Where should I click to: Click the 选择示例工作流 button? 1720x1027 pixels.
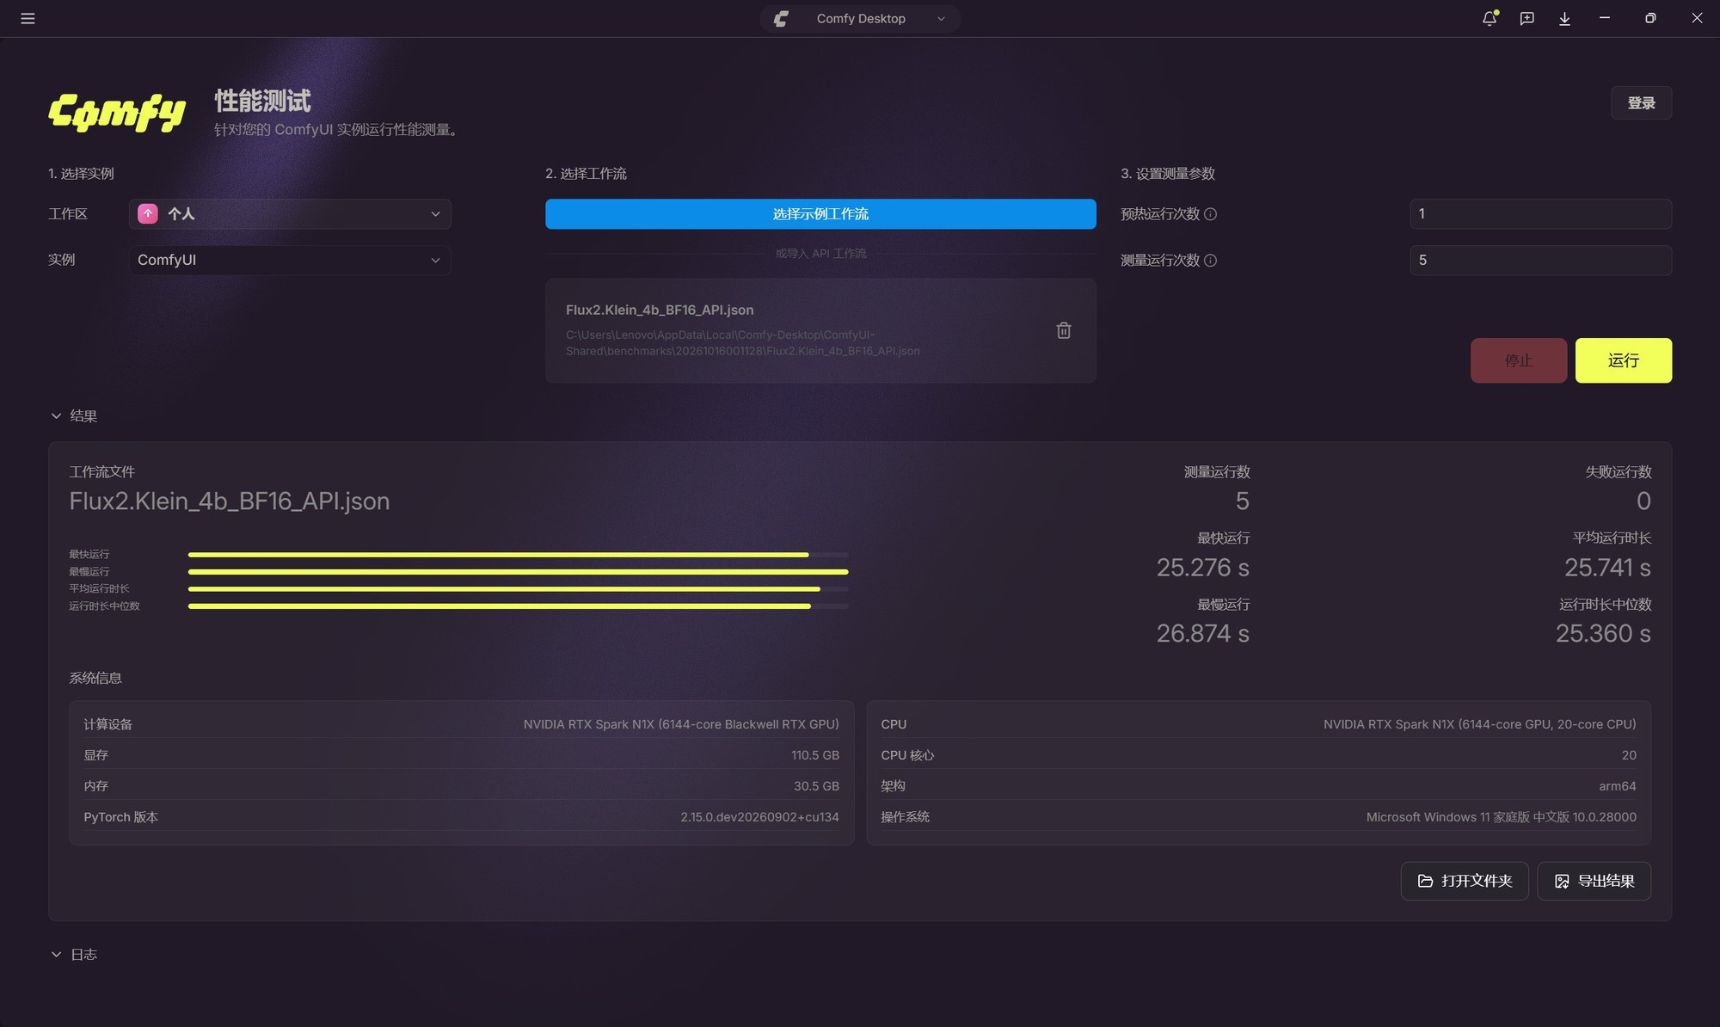tap(820, 214)
